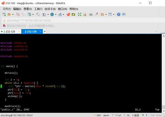Click the tab bar left-scroll arrow
The height and width of the screenshot is (117, 165).
tap(156, 31)
